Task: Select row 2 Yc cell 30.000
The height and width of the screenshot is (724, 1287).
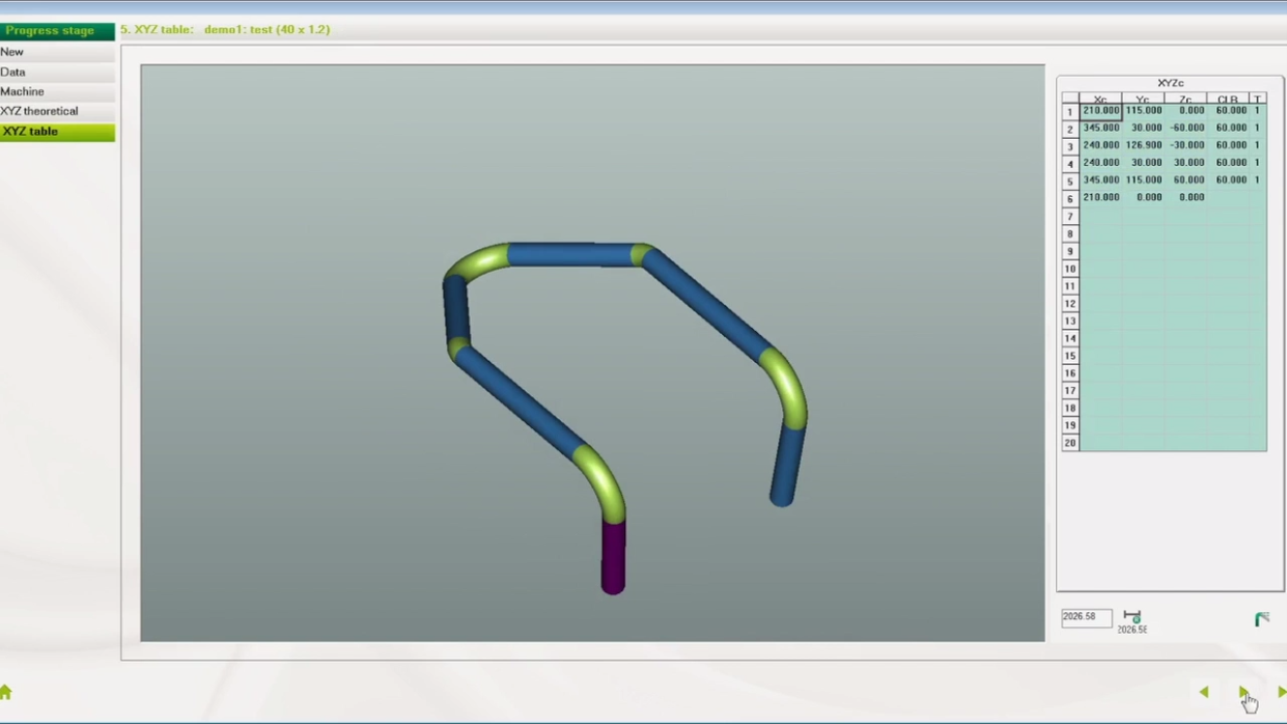Action: [x=1143, y=128]
